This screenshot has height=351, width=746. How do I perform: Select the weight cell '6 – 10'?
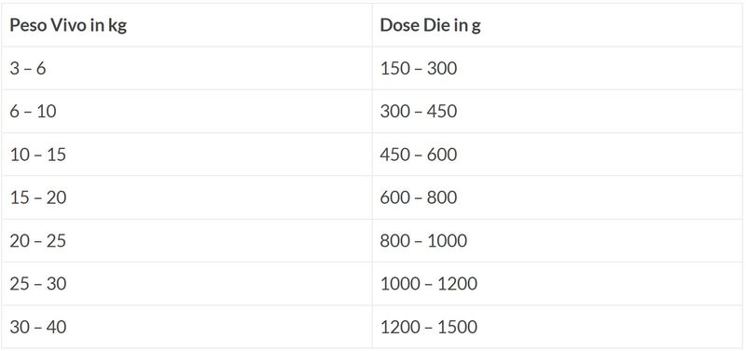point(186,111)
